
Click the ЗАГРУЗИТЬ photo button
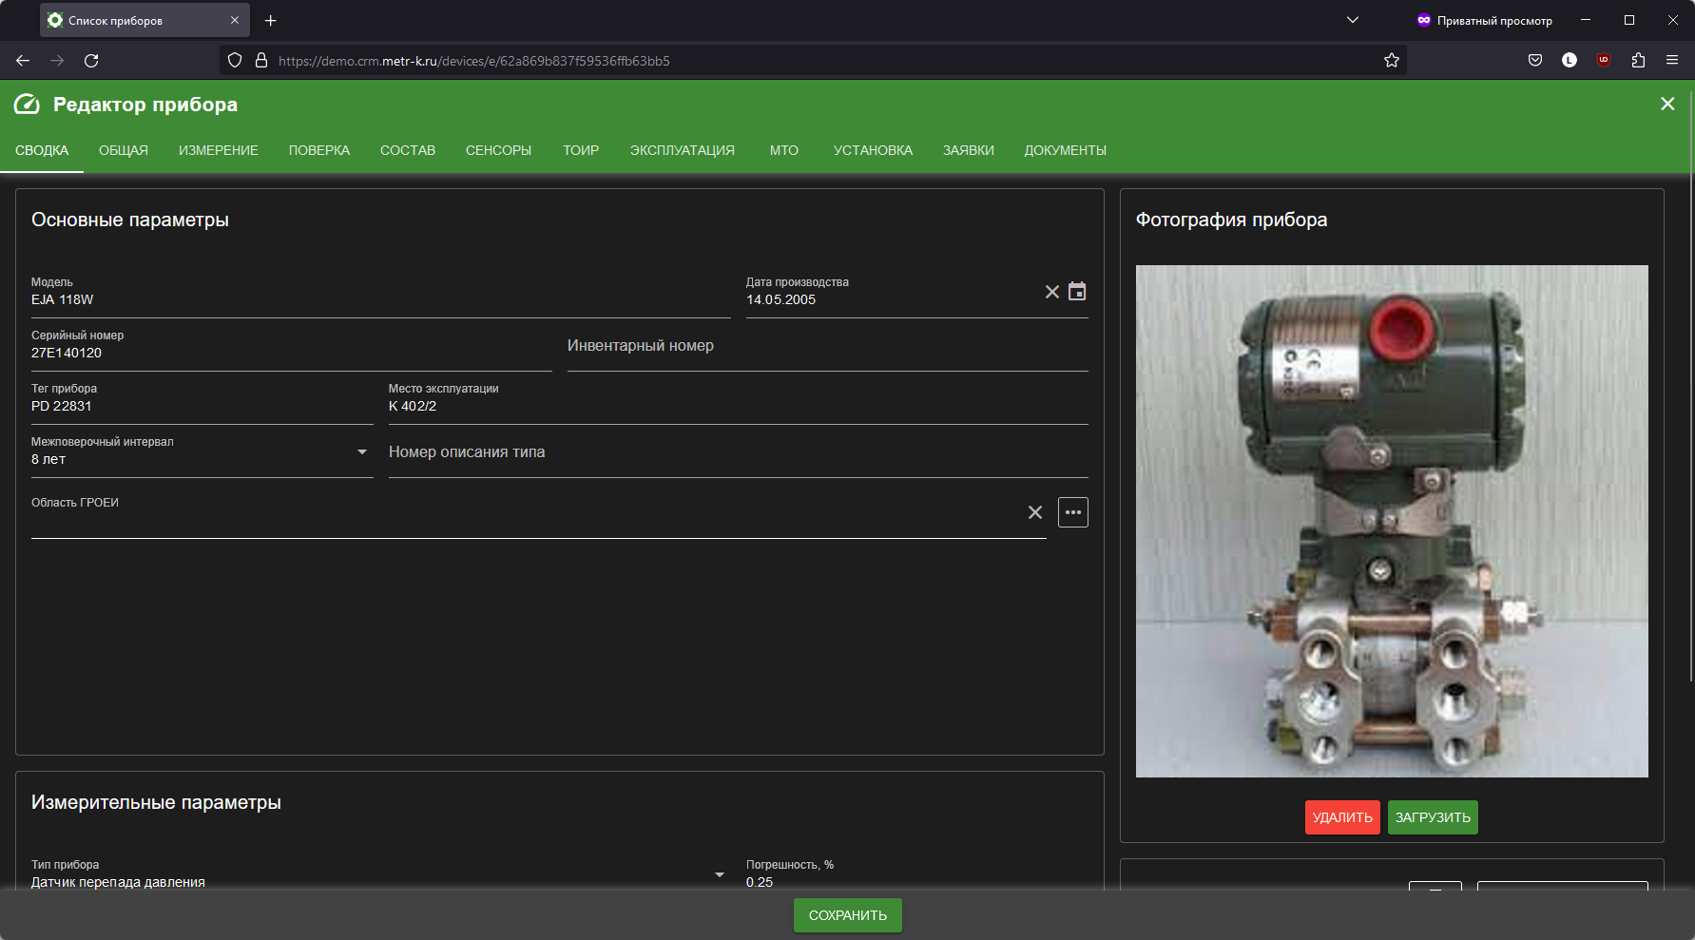(1433, 817)
